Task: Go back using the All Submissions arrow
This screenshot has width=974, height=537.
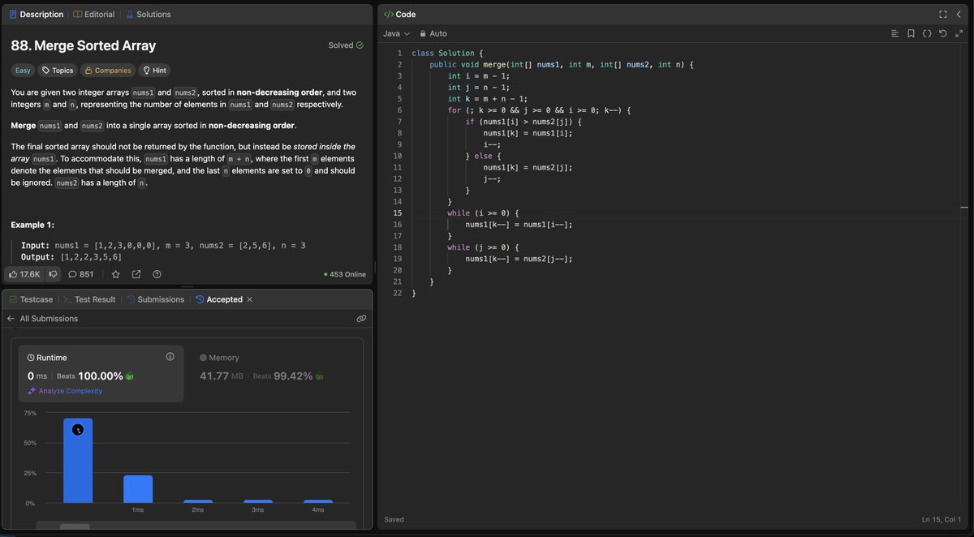Action: [11, 319]
